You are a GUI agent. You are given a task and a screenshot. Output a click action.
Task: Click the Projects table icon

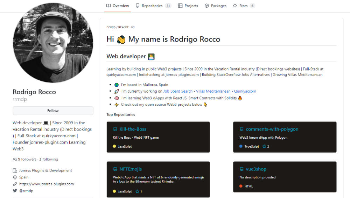click(x=180, y=6)
